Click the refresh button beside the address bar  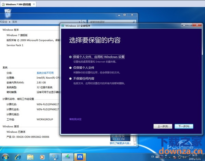(84, 22)
